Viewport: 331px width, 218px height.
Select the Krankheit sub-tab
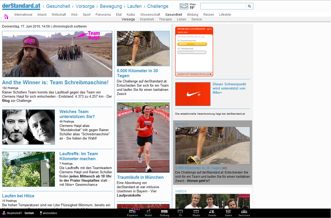pos(147,19)
